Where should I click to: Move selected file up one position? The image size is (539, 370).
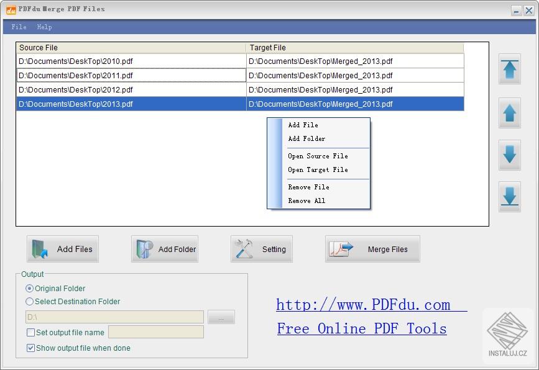(x=509, y=113)
